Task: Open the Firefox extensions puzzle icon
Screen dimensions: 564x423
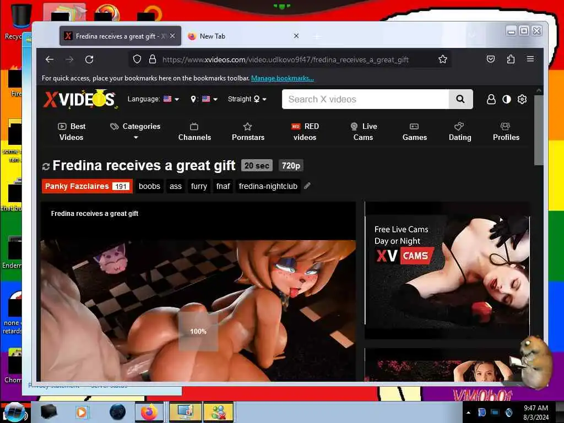Action: tap(511, 59)
